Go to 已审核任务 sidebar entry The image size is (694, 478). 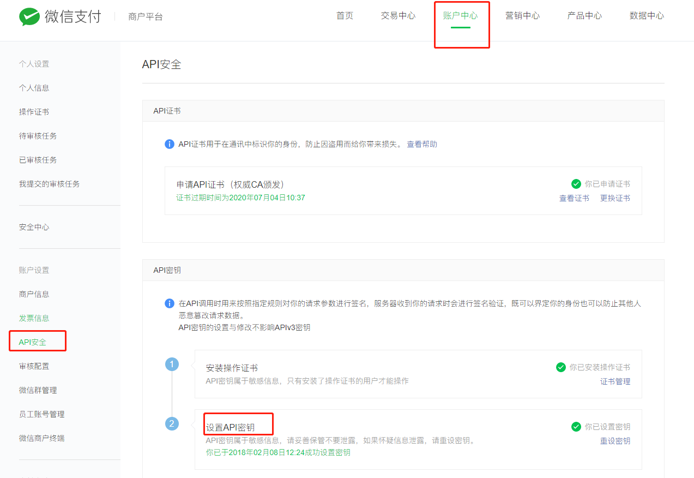pyautogui.click(x=38, y=160)
